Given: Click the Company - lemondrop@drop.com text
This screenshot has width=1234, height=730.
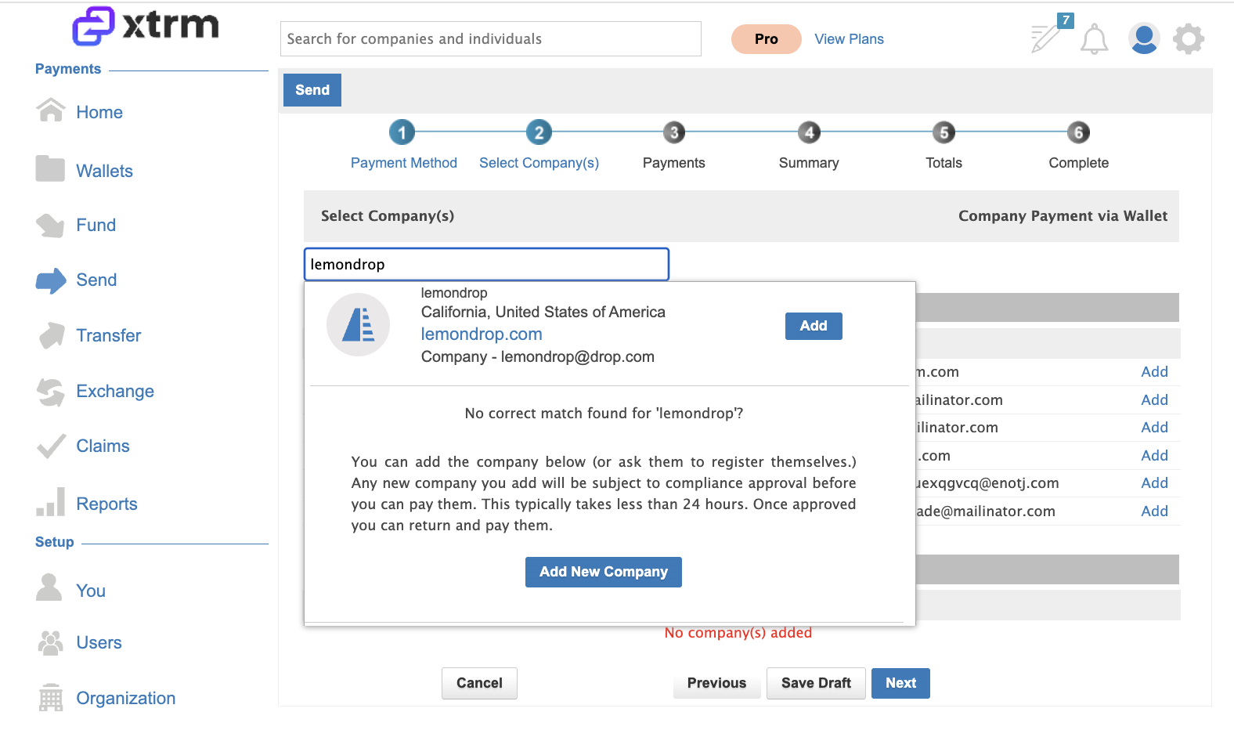Looking at the screenshot, I should pyautogui.click(x=538, y=357).
